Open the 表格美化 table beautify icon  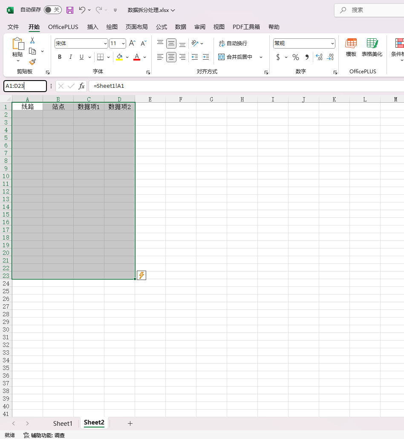pyautogui.click(x=372, y=43)
